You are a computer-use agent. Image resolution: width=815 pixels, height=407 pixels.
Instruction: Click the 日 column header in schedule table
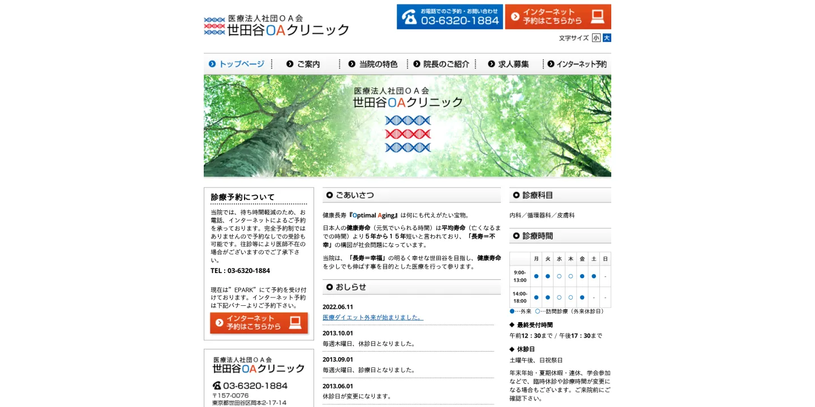click(605, 259)
